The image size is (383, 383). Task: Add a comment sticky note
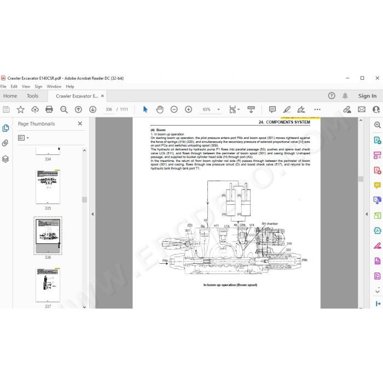pos(272,109)
